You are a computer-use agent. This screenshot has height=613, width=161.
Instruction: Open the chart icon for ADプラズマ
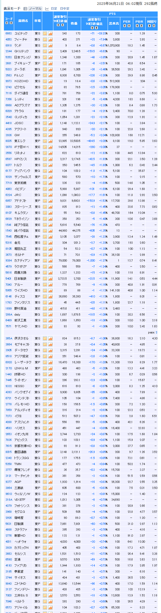pyautogui.click(x=50, y=105)
